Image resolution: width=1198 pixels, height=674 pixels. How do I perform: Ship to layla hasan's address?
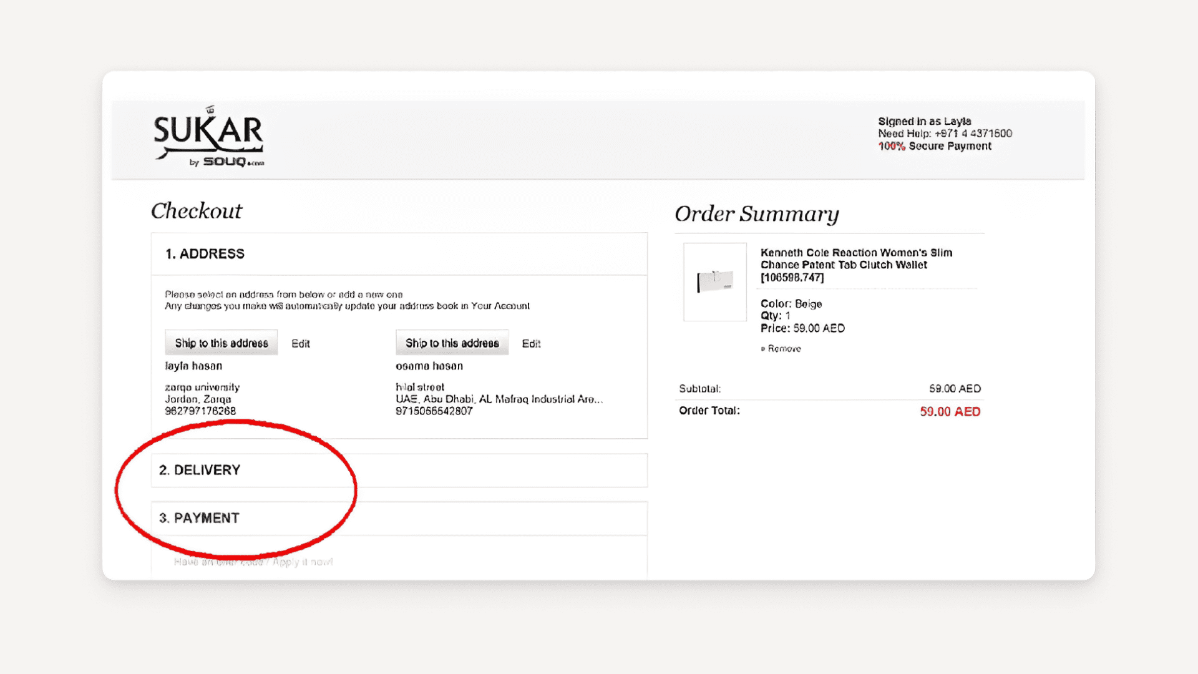pyautogui.click(x=221, y=343)
